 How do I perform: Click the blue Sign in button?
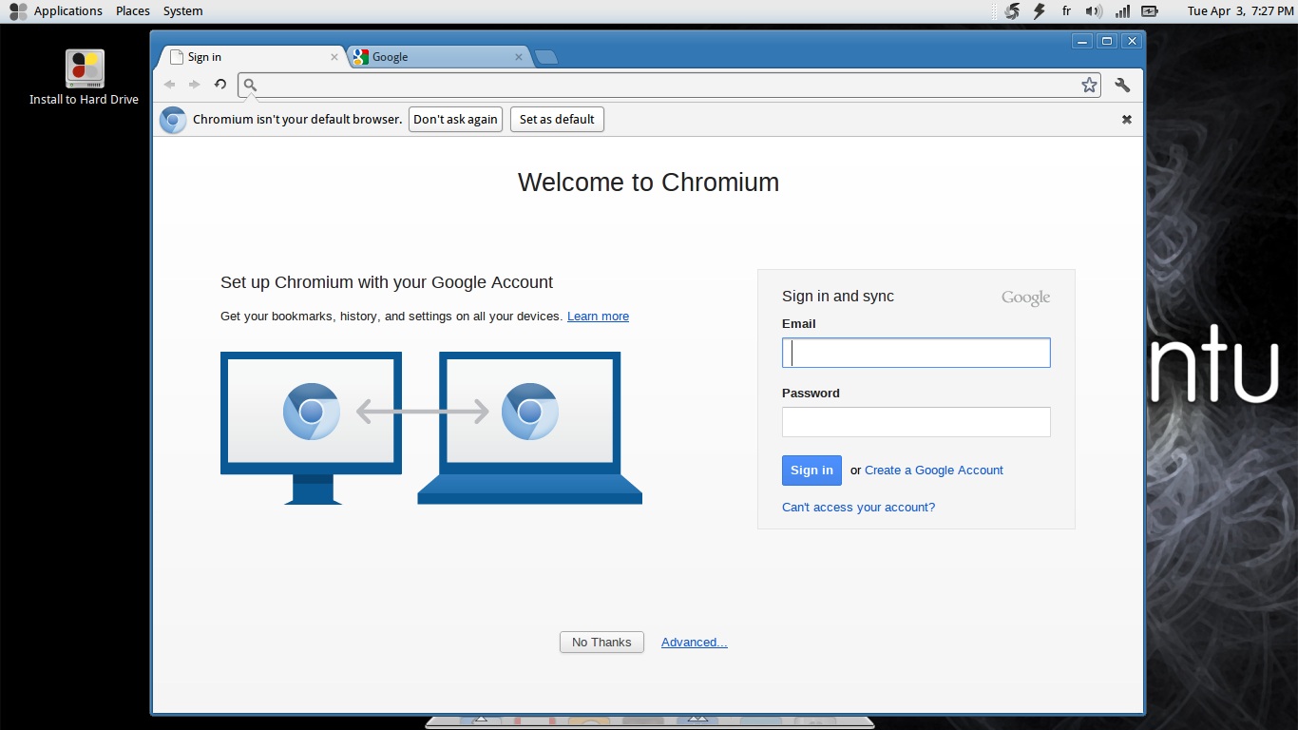point(811,471)
